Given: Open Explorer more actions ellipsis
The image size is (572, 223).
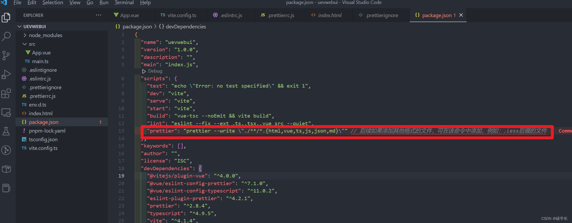Looking at the screenshot, I should (x=99, y=15).
